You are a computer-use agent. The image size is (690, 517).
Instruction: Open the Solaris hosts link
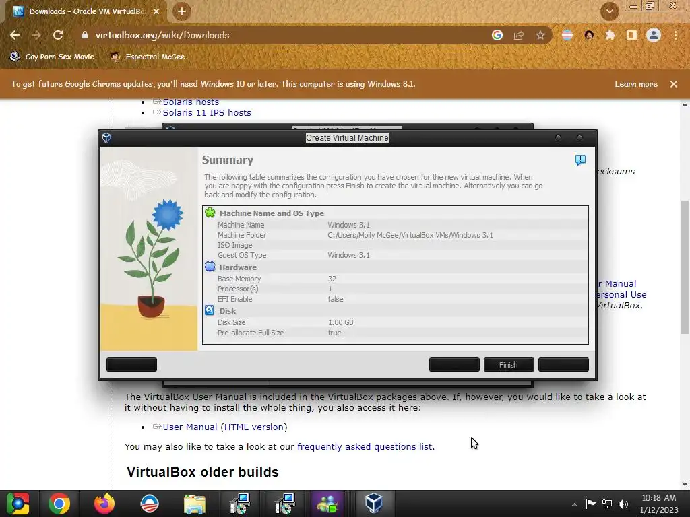[x=191, y=102]
